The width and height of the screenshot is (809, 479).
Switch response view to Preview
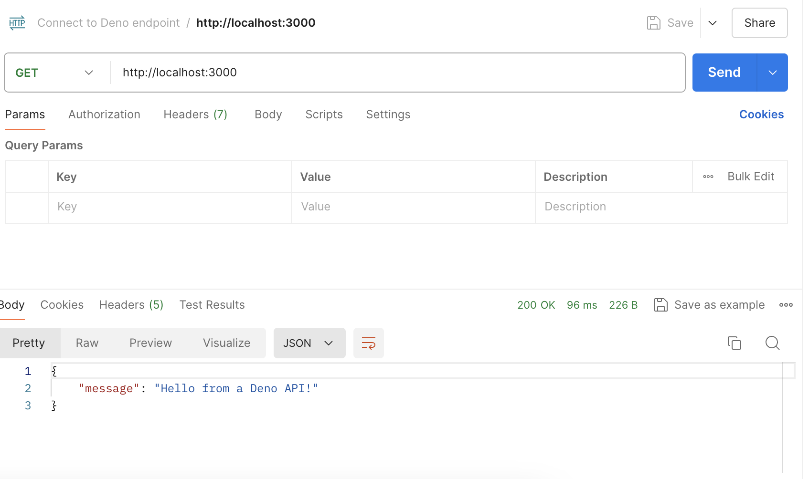150,343
